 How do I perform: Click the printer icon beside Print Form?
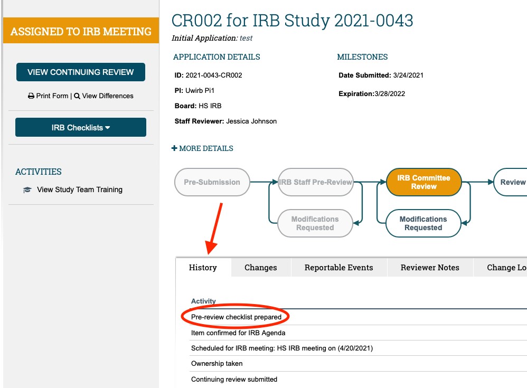31,96
